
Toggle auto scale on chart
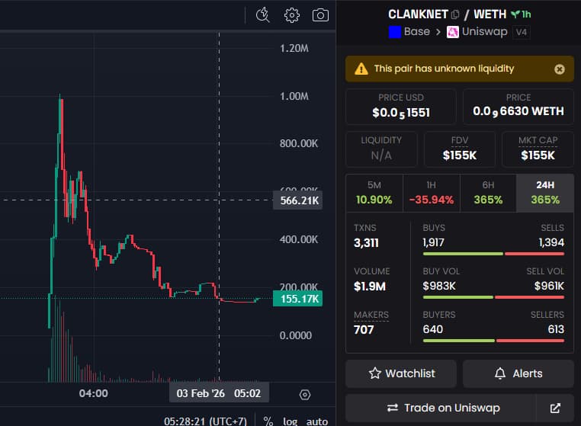[317, 421]
